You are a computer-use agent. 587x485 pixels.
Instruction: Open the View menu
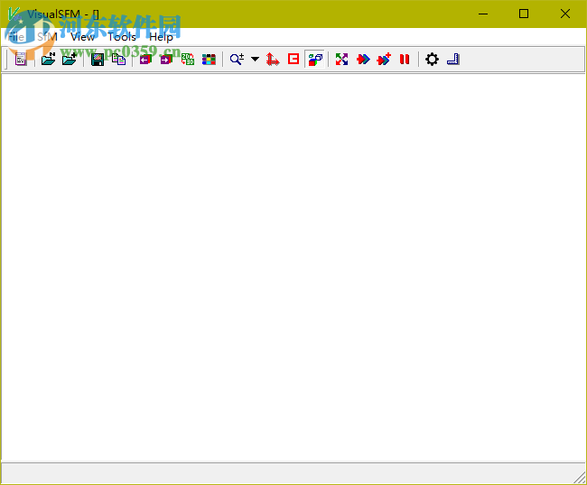(x=83, y=37)
